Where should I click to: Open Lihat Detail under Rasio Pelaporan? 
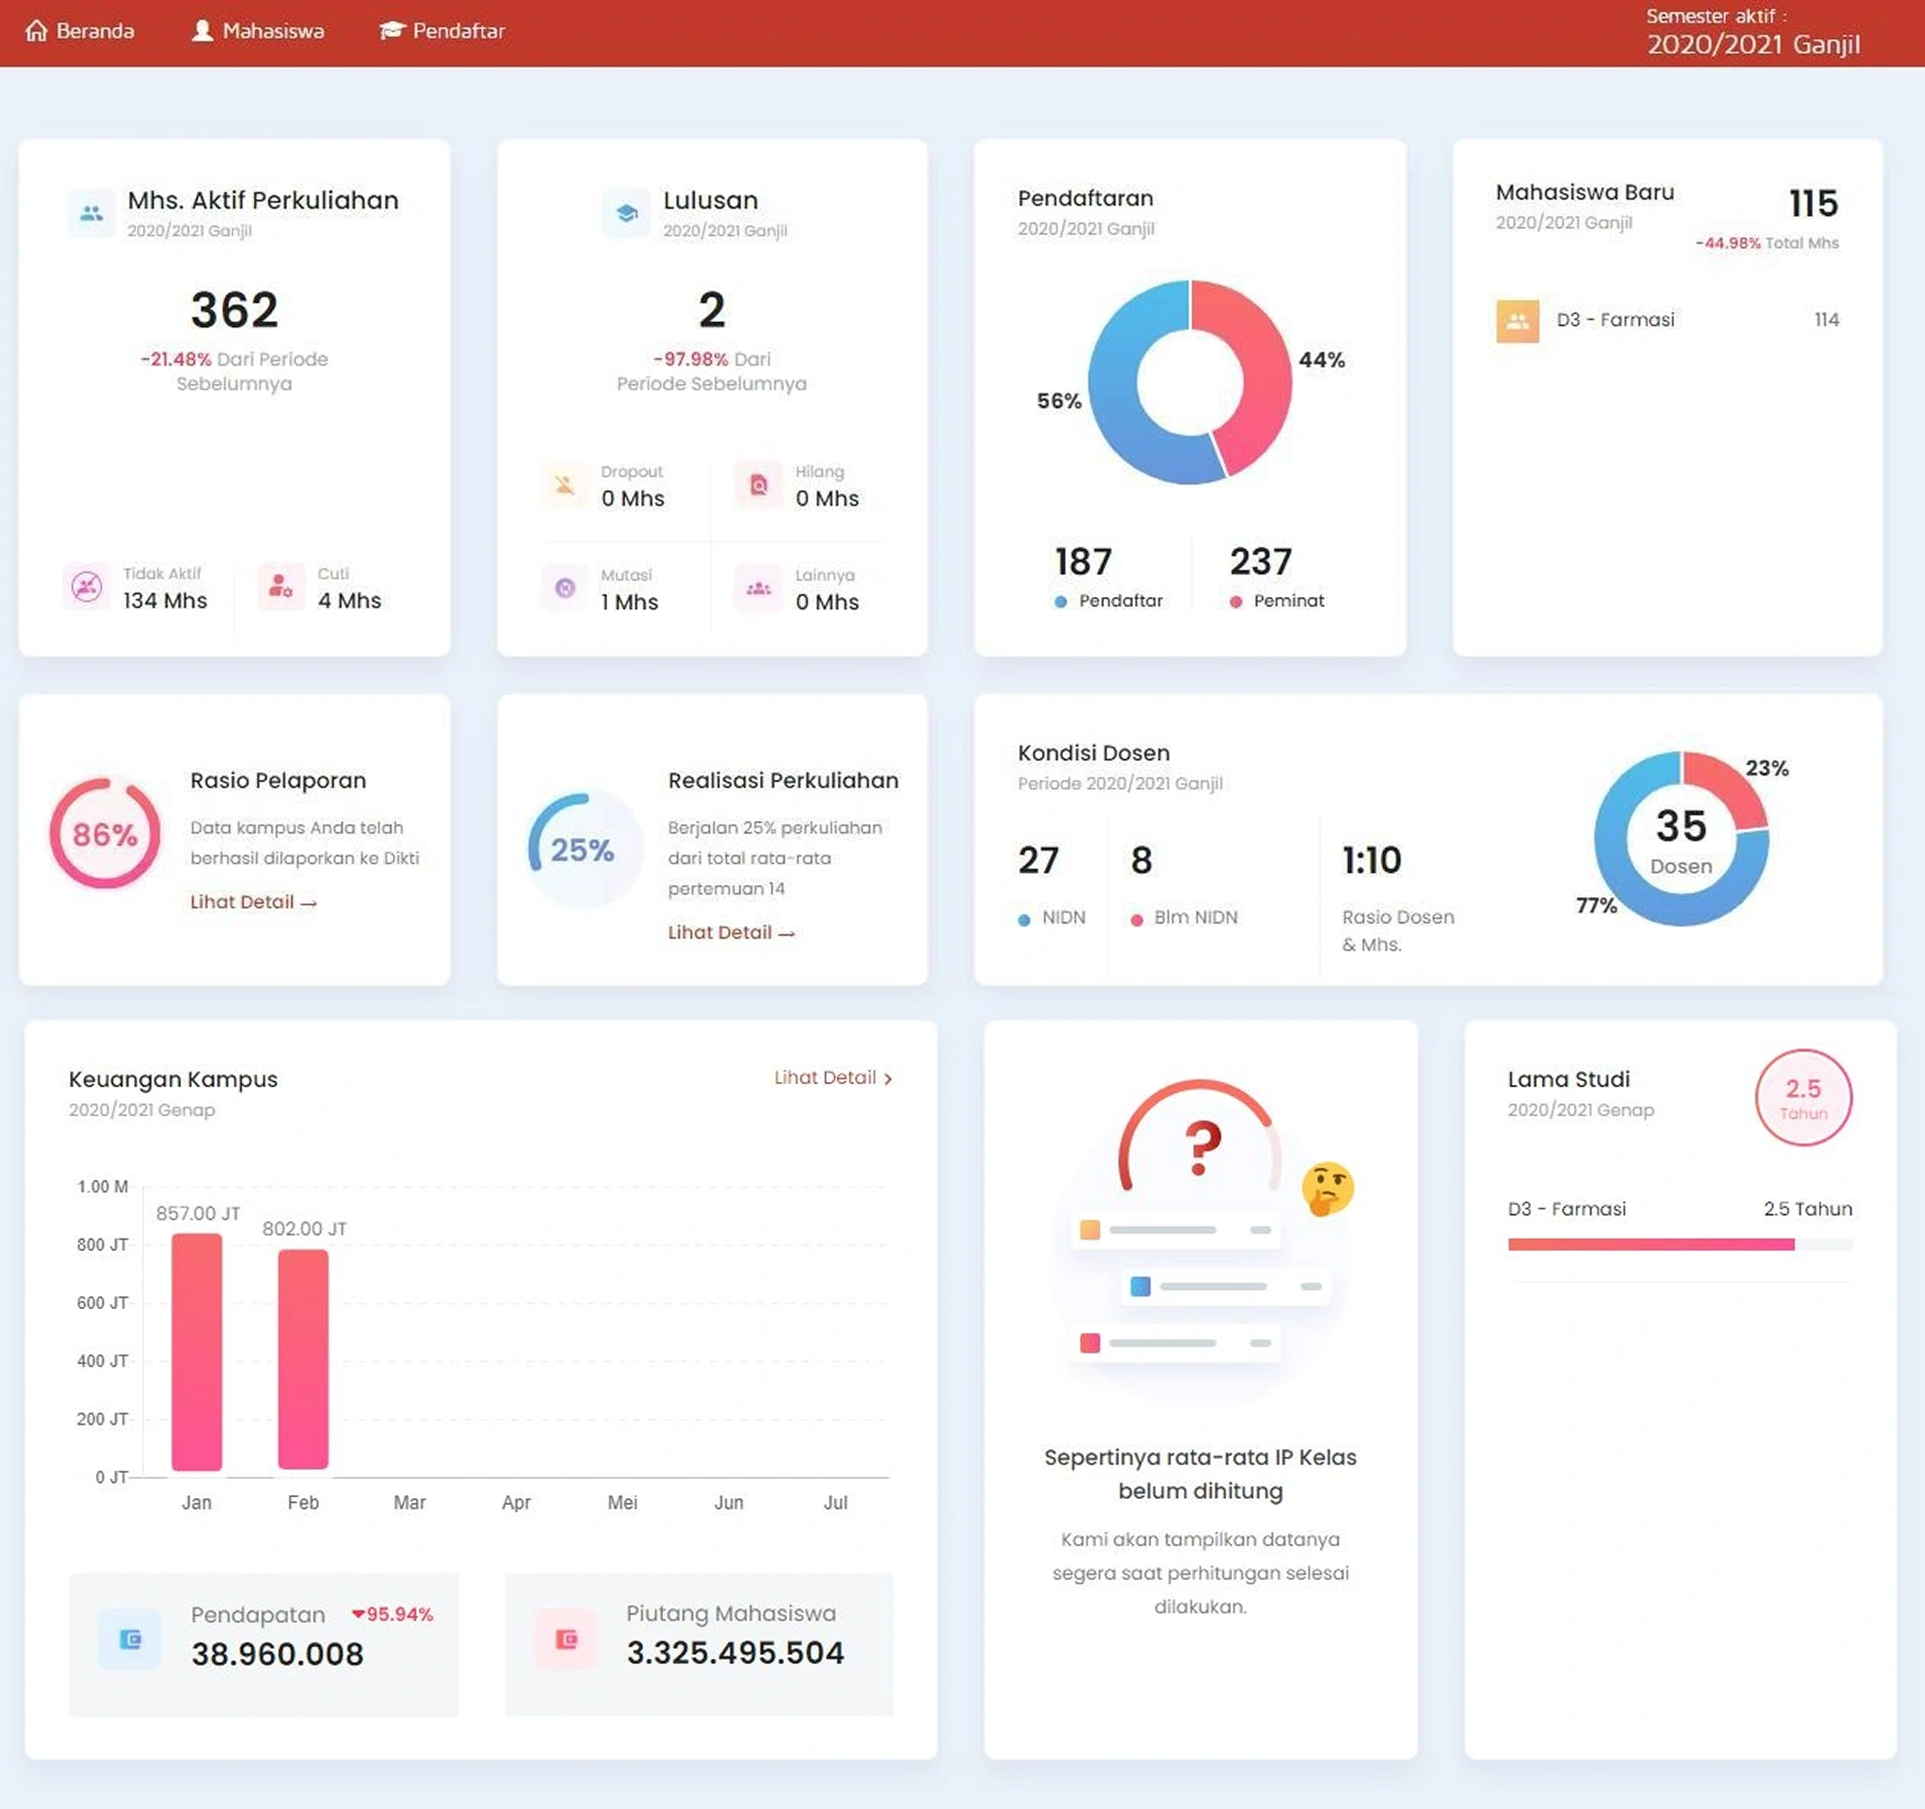click(254, 901)
